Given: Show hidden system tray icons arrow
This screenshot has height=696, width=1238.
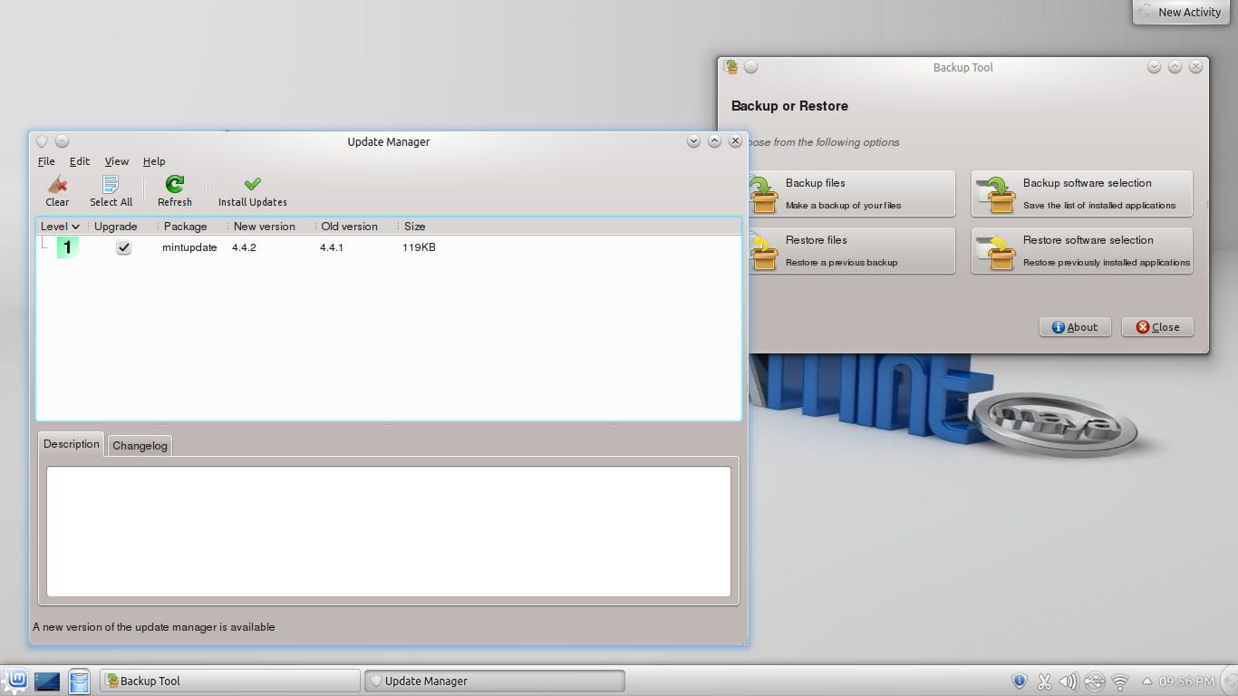Looking at the screenshot, I should coord(1146,681).
